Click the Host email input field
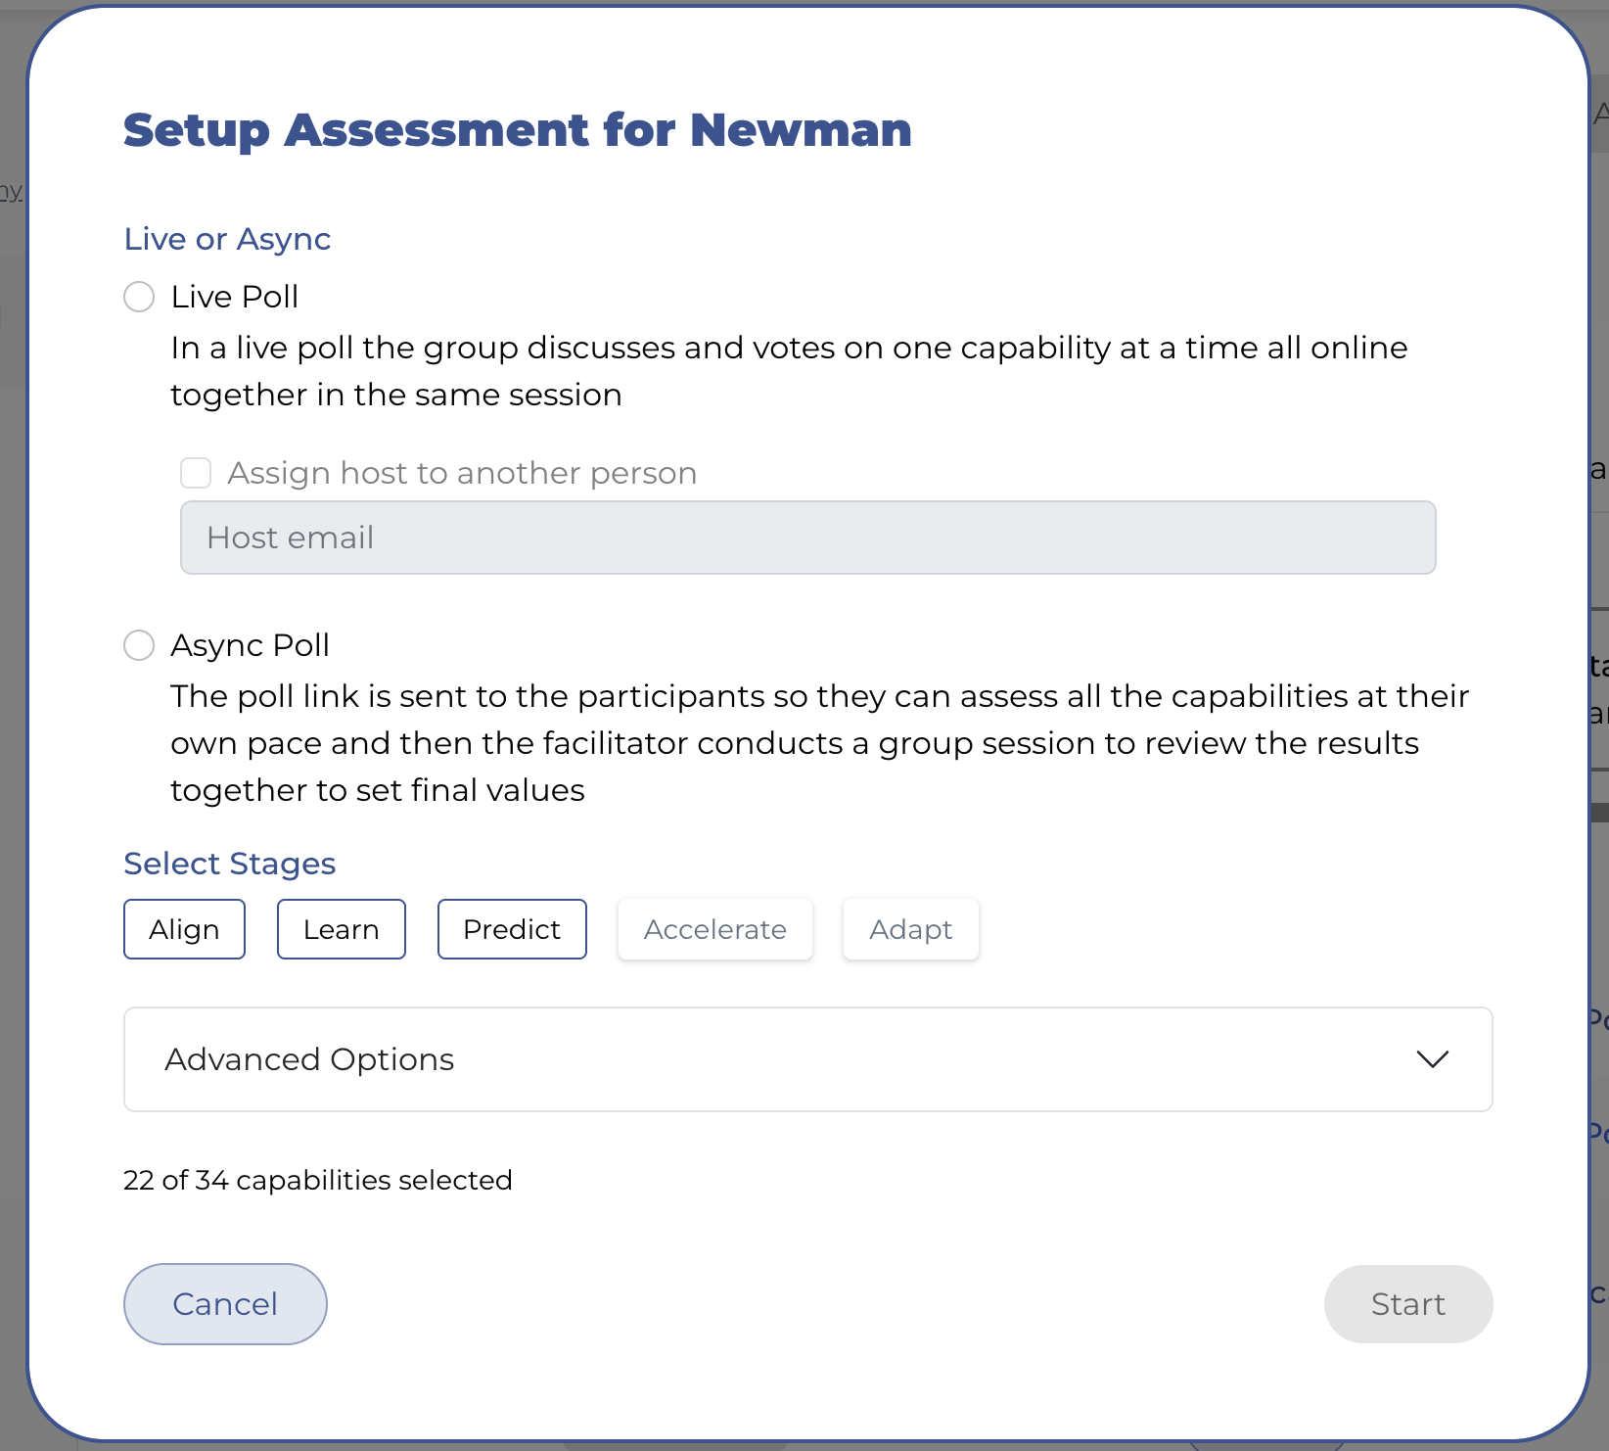1609x1451 pixels. point(807,538)
